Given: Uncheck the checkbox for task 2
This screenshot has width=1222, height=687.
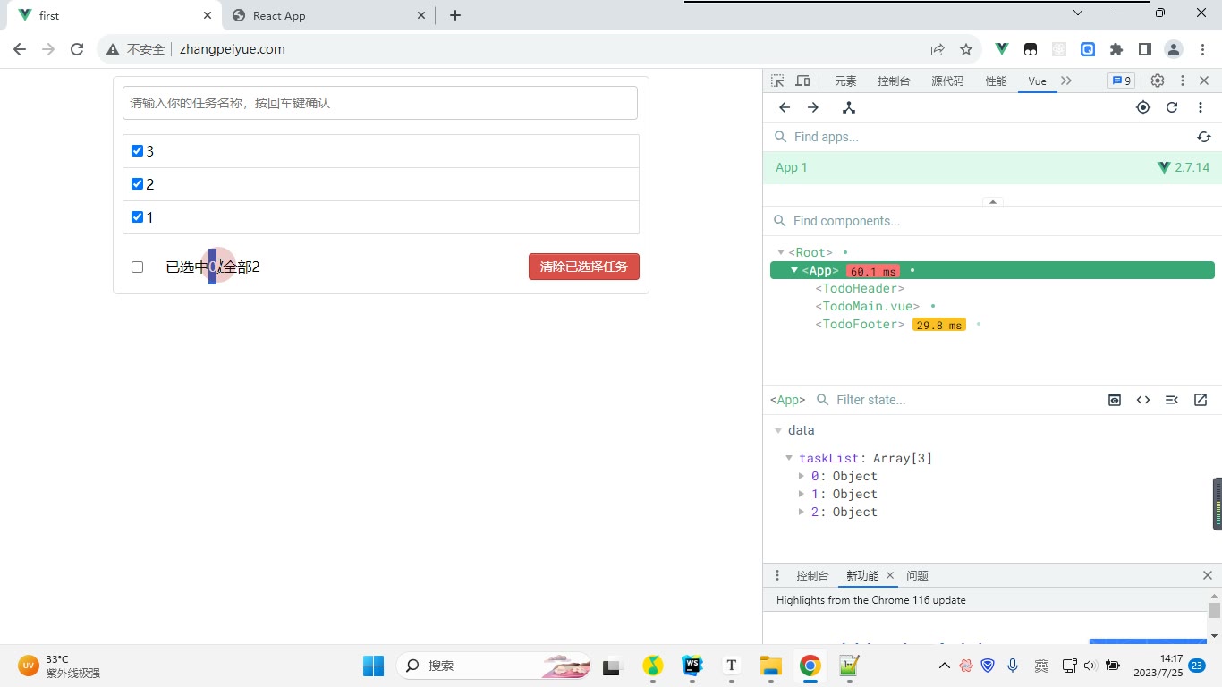Looking at the screenshot, I should pos(137,184).
